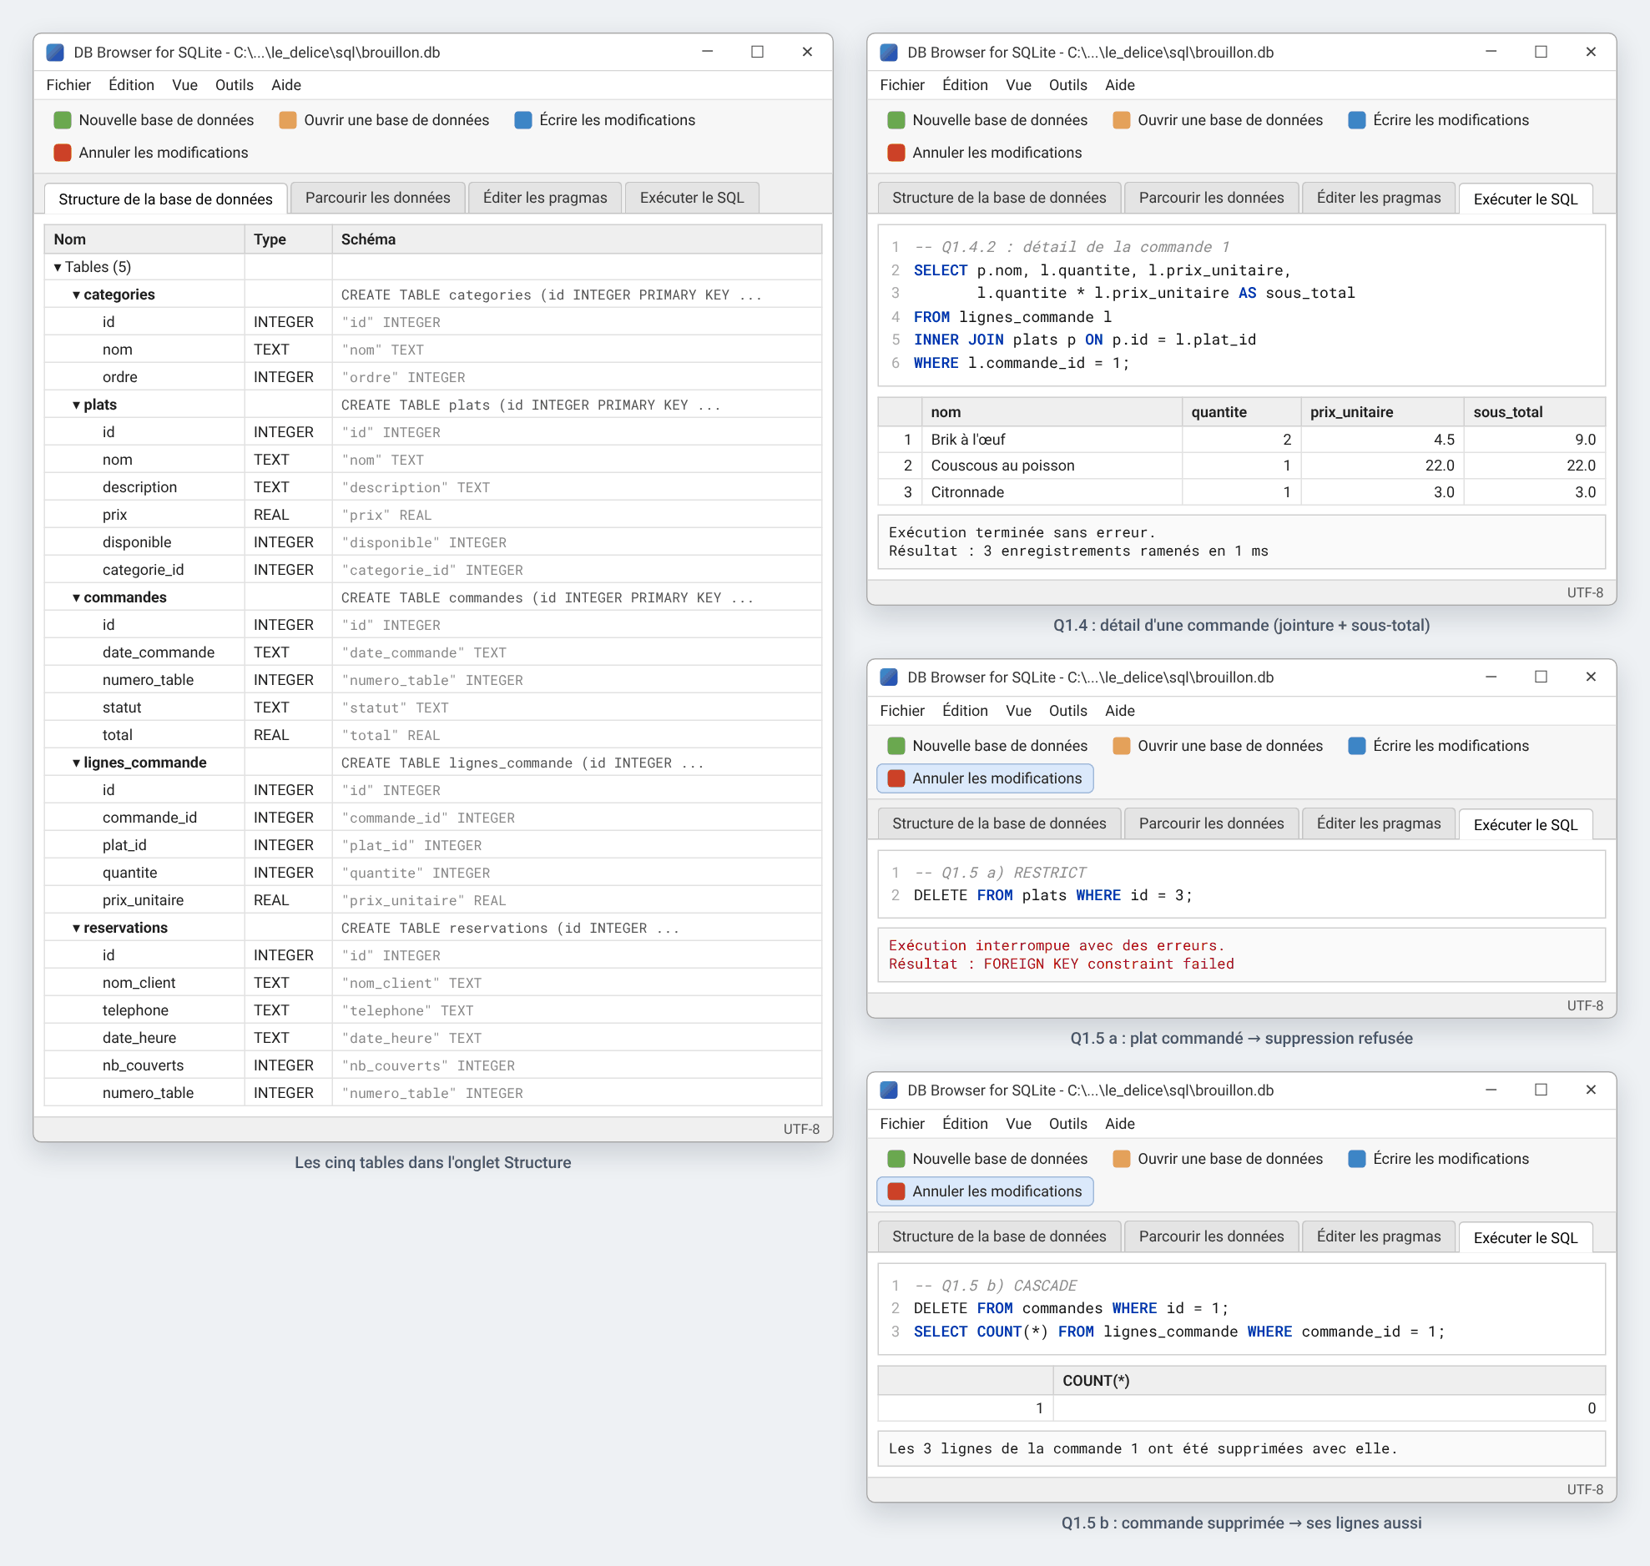
Task: Click red revert icon in Q1.4 window
Action: [x=896, y=153]
